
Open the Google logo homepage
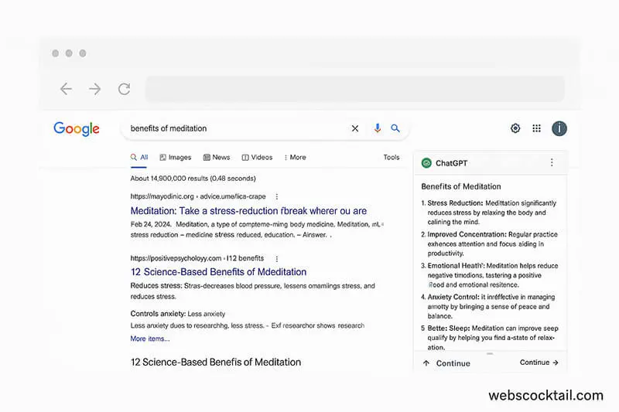[77, 128]
